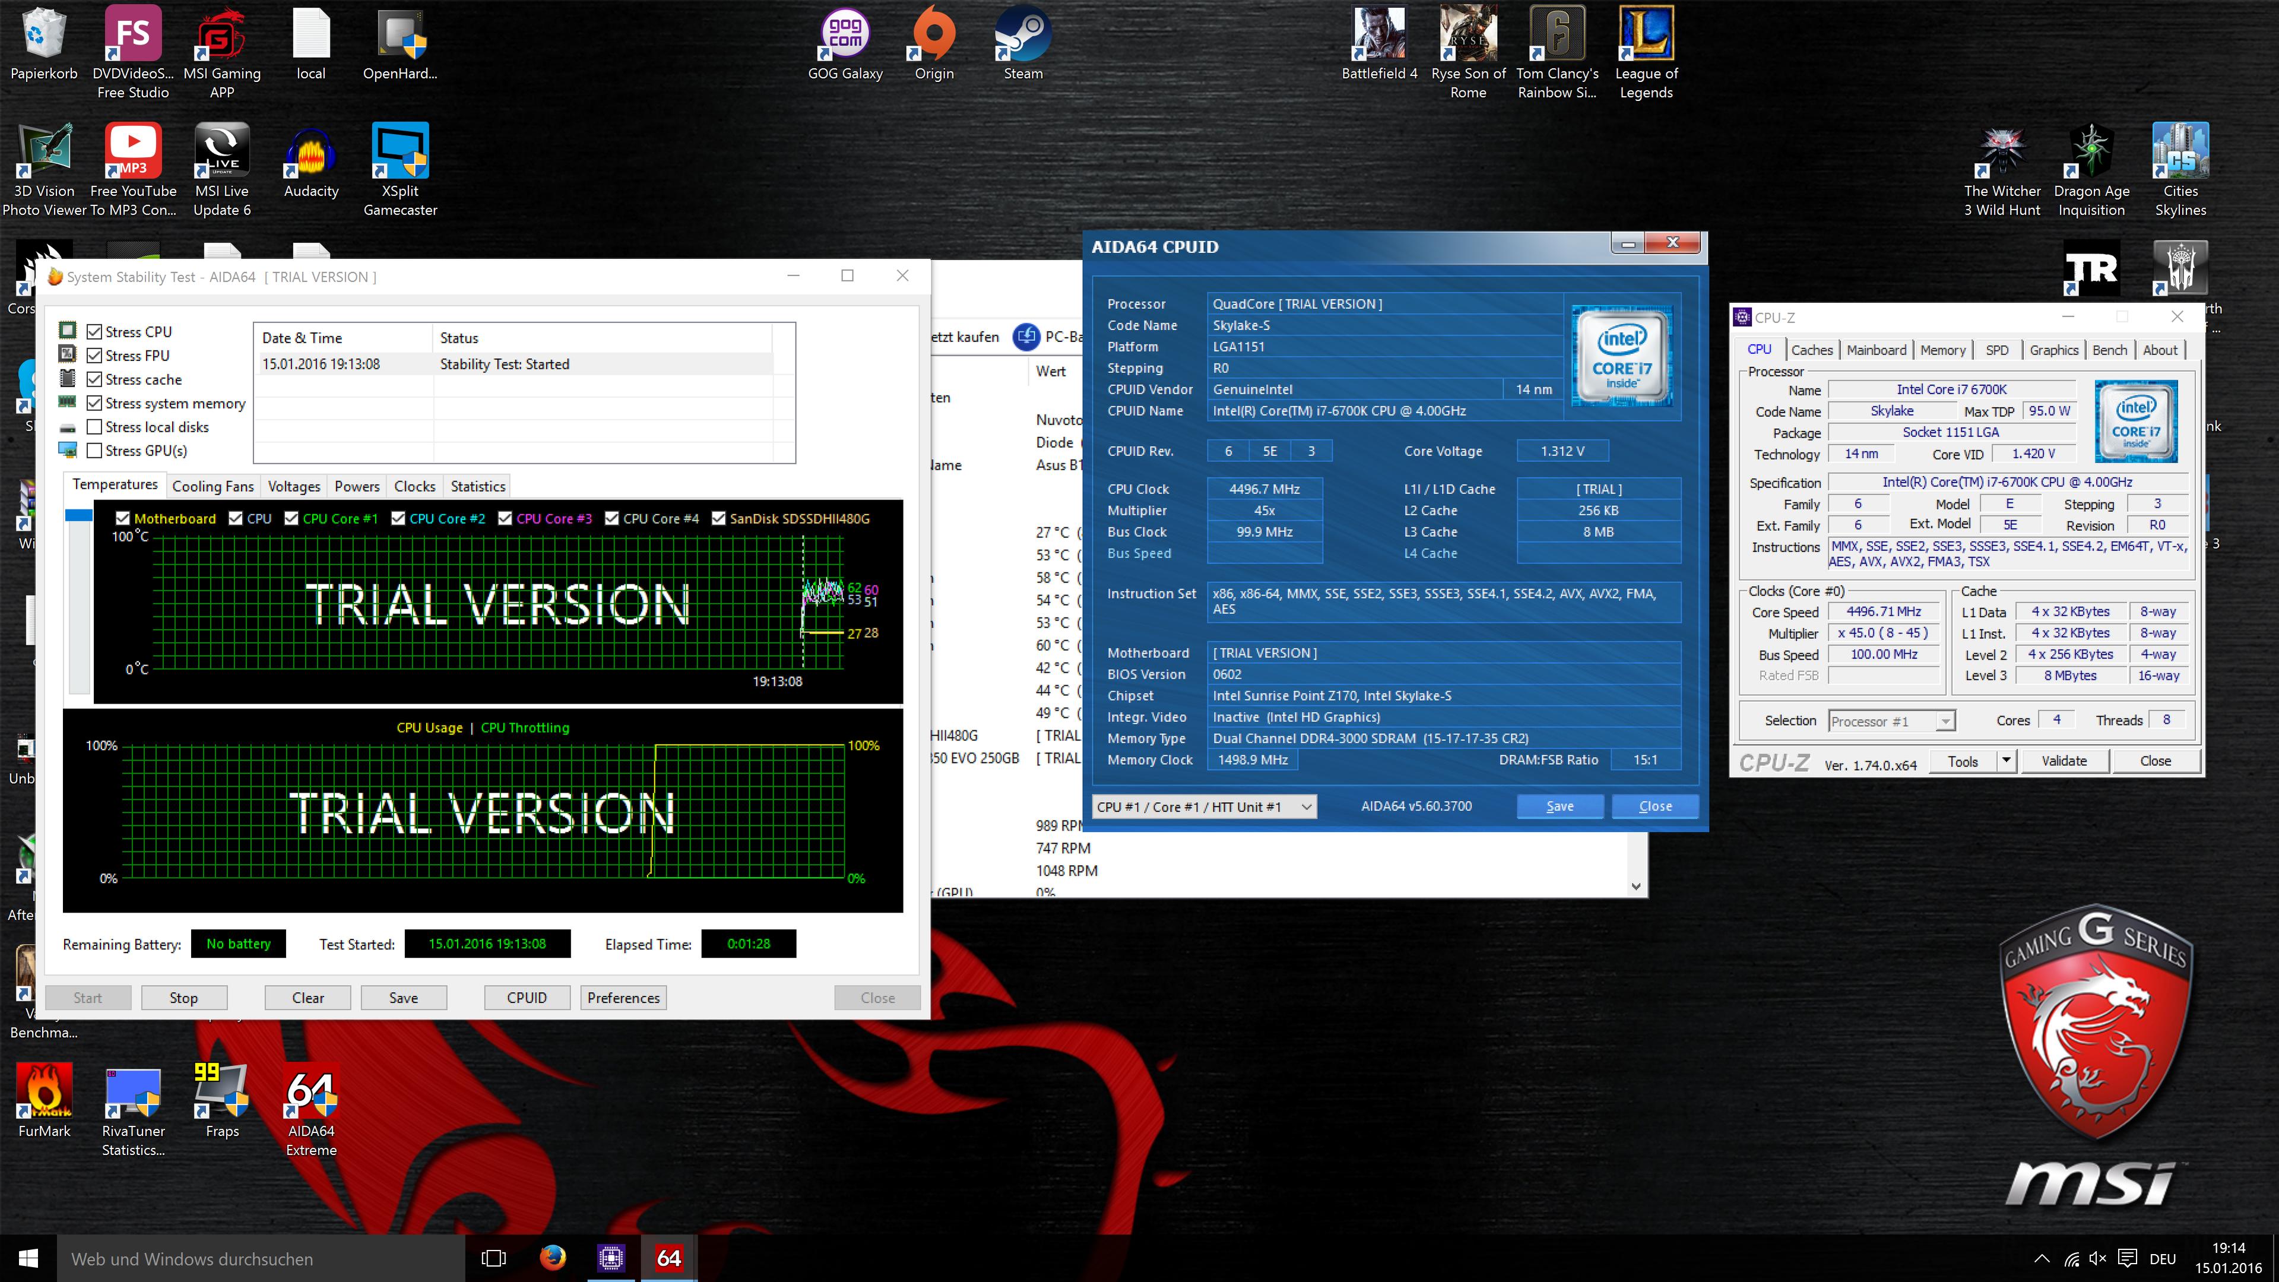Open the Audacity desktop shortcut
The width and height of the screenshot is (2279, 1282).
[310, 152]
